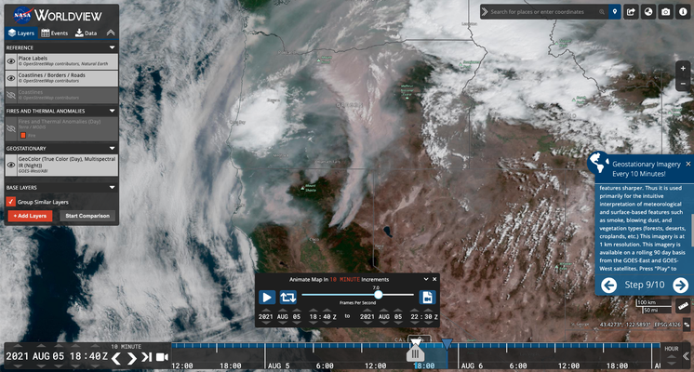This screenshot has width=694, height=372.
Task: Open the information menu icon
Action: pos(684,11)
